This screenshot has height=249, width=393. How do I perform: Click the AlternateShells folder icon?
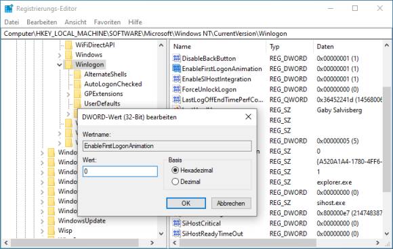point(77,74)
